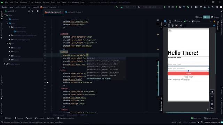Viewport: 223px width, 125px height.
Task: Click the Collapse All icon in Project panel
Action: click(32, 11)
